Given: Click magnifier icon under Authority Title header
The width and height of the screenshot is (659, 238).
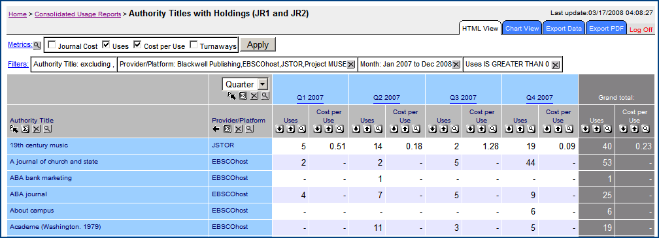Looking at the screenshot, I should point(47,129).
